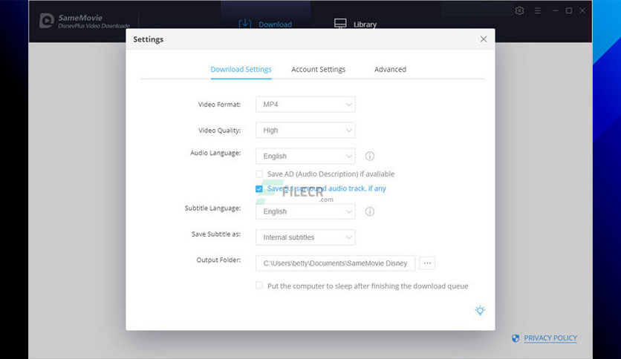The width and height of the screenshot is (621, 359).
Task: Click the Put the computer to sleep text
Action: (368, 286)
